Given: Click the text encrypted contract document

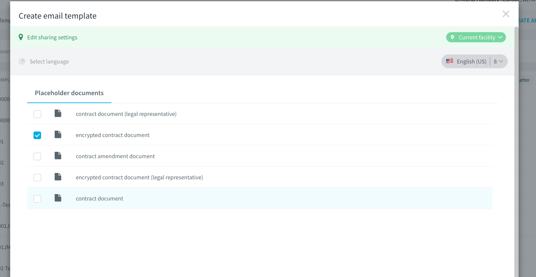Looking at the screenshot, I should (x=113, y=135).
